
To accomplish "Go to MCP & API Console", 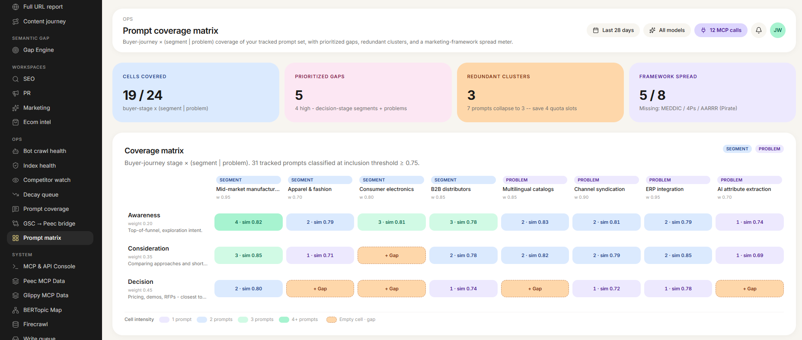I will pos(49,267).
